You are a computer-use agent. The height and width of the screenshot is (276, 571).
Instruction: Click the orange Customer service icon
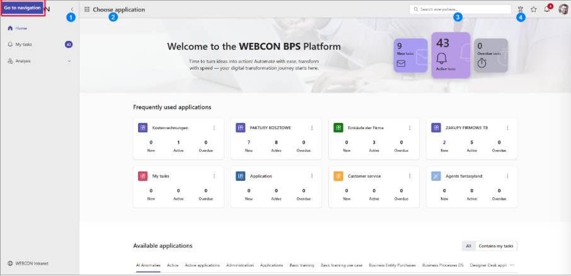tap(338, 176)
